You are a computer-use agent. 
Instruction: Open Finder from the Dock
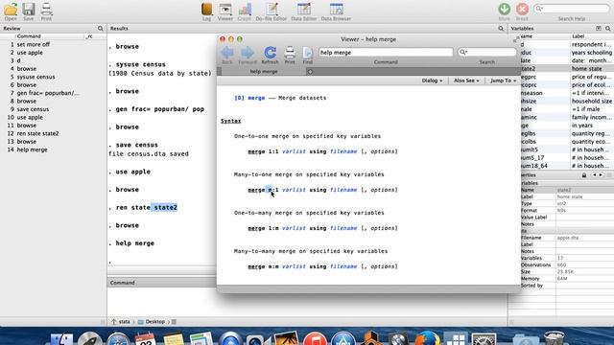tap(61, 338)
